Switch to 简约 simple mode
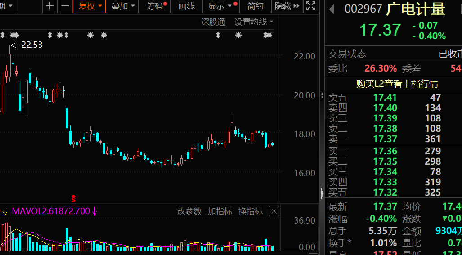The image size is (462, 255). click(255, 6)
